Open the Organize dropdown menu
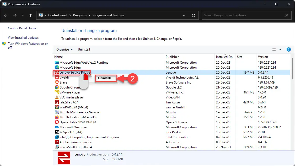The height and width of the screenshot is (166, 295). 65,49
